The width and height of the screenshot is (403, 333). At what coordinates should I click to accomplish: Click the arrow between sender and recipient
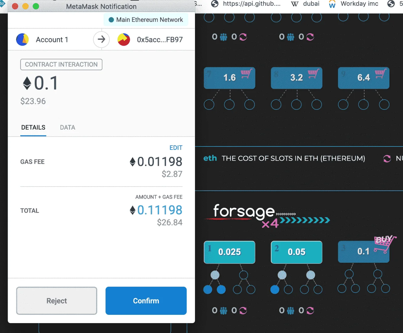[x=101, y=39]
